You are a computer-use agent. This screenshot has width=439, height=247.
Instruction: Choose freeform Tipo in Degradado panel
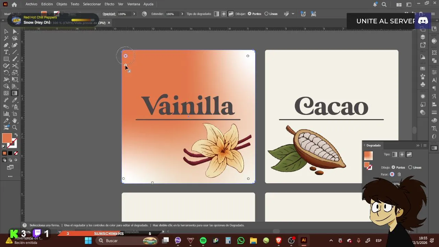409,154
